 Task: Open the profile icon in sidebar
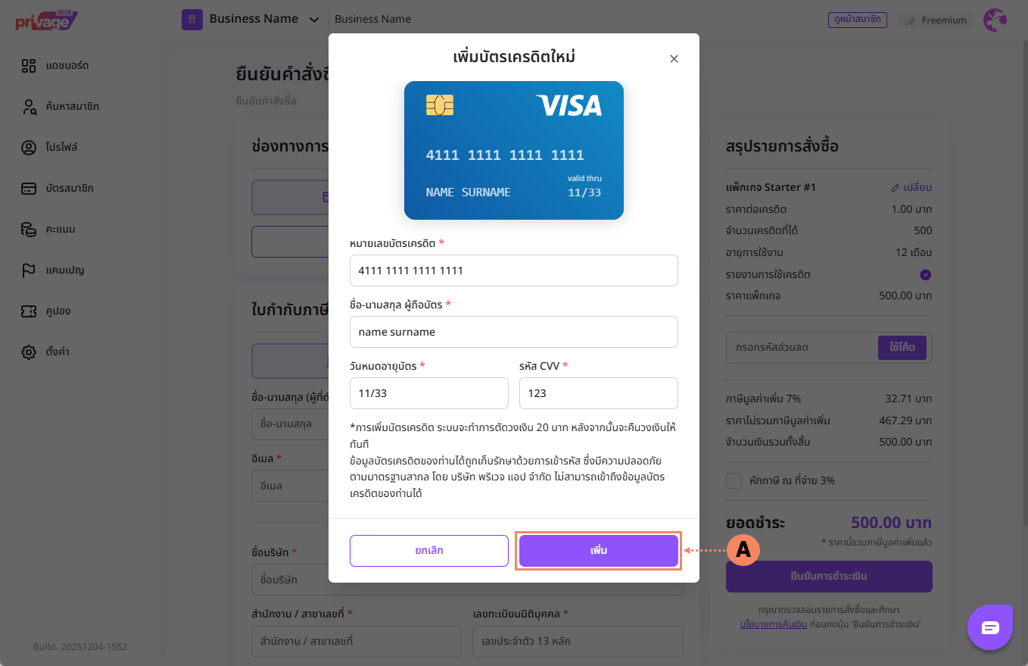(x=29, y=148)
